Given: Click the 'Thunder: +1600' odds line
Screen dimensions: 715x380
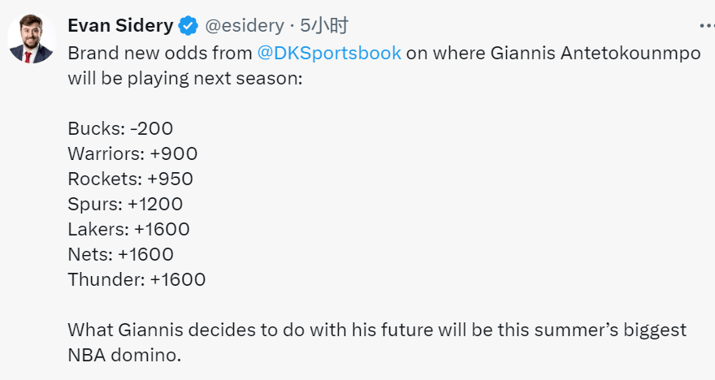Looking at the screenshot, I should pyautogui.click(x=136, y=279).
